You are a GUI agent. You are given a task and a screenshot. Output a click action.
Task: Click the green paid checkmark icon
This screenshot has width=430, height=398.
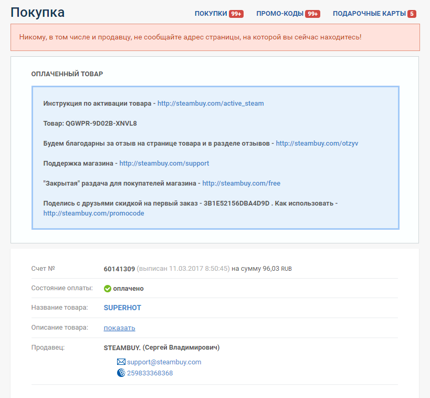click(x=108, y=289)
